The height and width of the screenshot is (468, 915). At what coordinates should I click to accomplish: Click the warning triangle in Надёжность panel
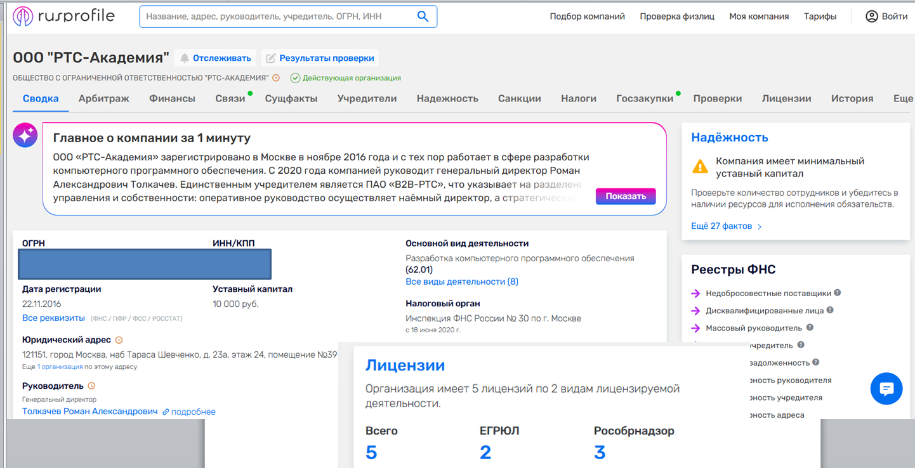700,167
